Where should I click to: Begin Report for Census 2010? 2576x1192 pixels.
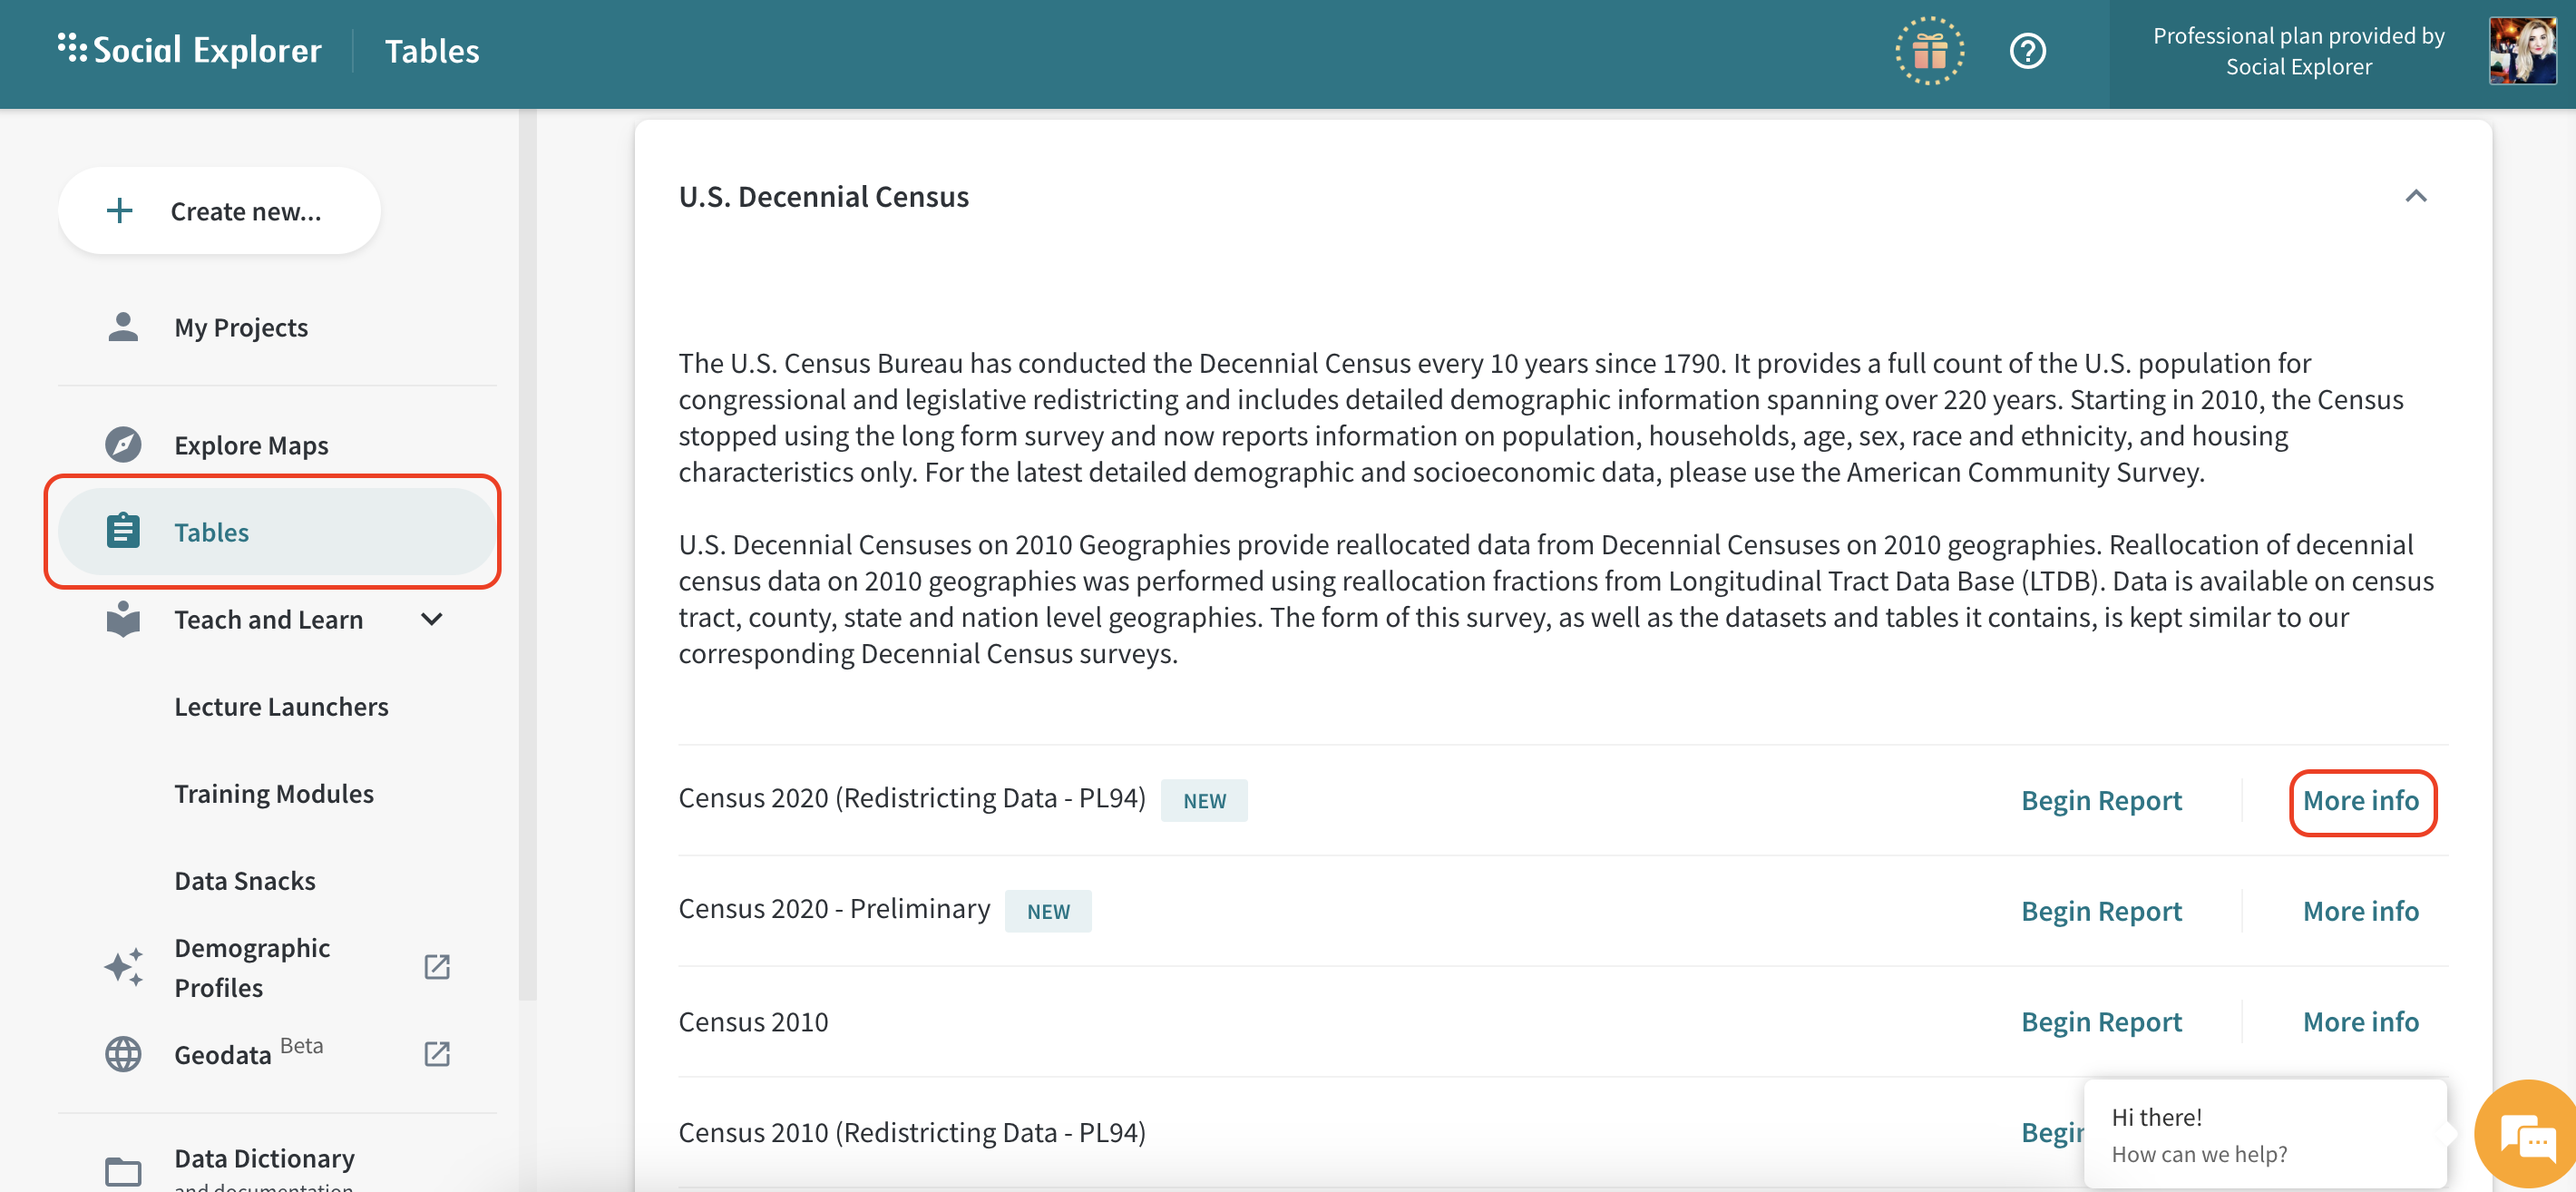pyautogui.click(x=2101, y=1022)
